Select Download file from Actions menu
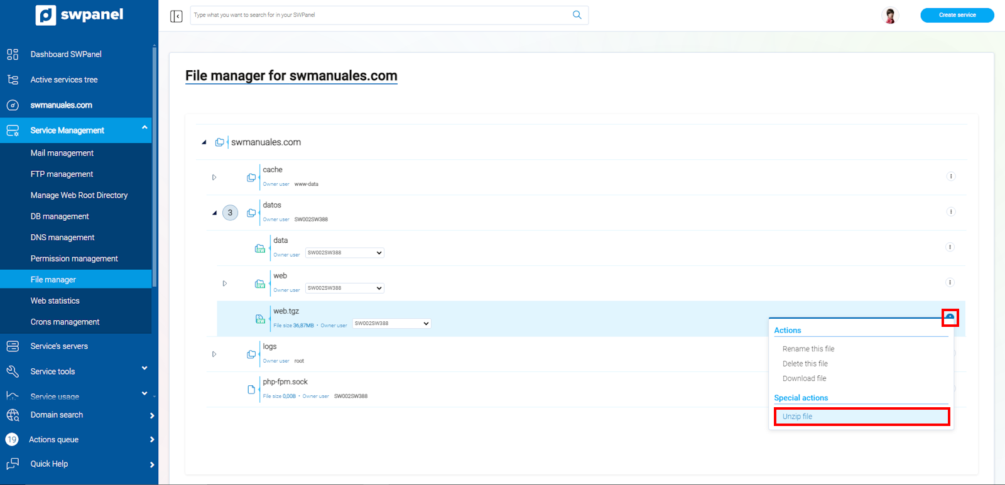1005x485 pixels. pyautogui.click(x=804, y=378)
